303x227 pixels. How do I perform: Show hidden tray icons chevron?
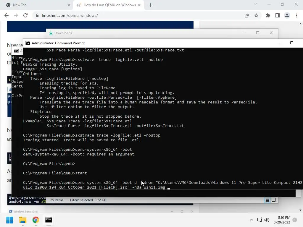tap(252, 220)
